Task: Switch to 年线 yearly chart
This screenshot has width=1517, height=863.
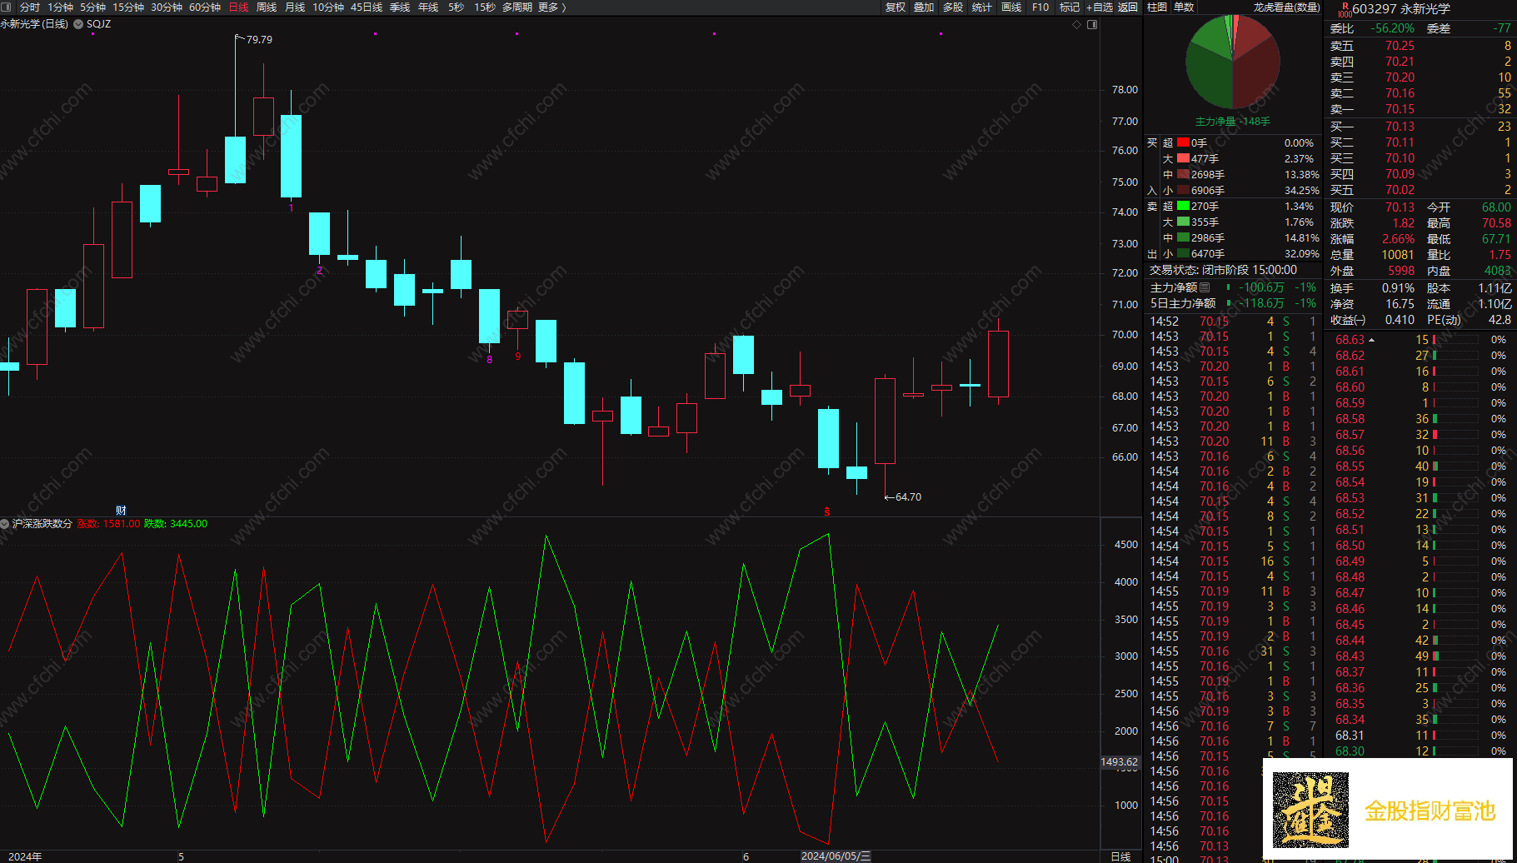Action: click(428, 7)
